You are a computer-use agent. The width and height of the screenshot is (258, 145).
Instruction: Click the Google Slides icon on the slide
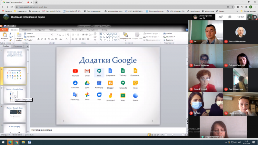135,71
